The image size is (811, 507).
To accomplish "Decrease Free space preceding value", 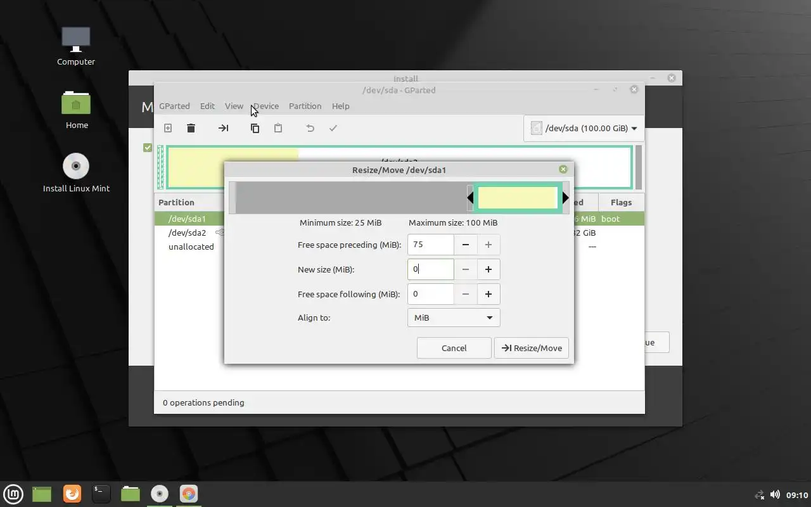I will tap(466, 245).
